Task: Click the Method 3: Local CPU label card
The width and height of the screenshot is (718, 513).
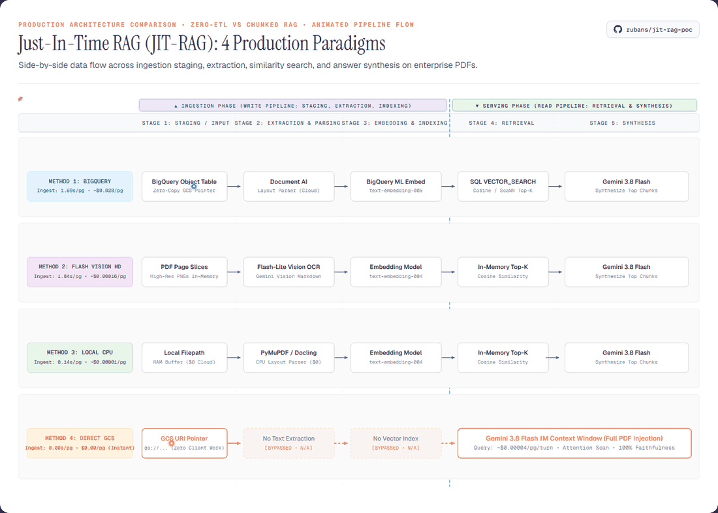Action: 80,357
